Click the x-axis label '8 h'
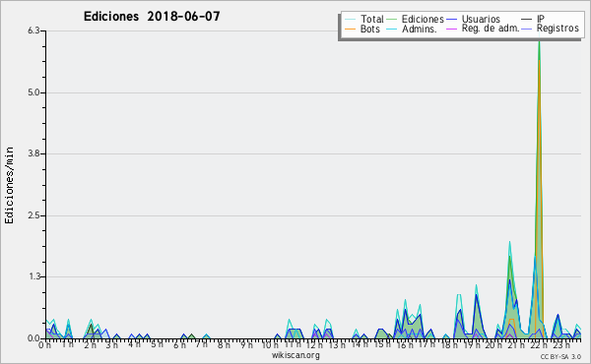The width and height of the screenshot is (591, 364). pyautogui.click(x=224, y=345)
